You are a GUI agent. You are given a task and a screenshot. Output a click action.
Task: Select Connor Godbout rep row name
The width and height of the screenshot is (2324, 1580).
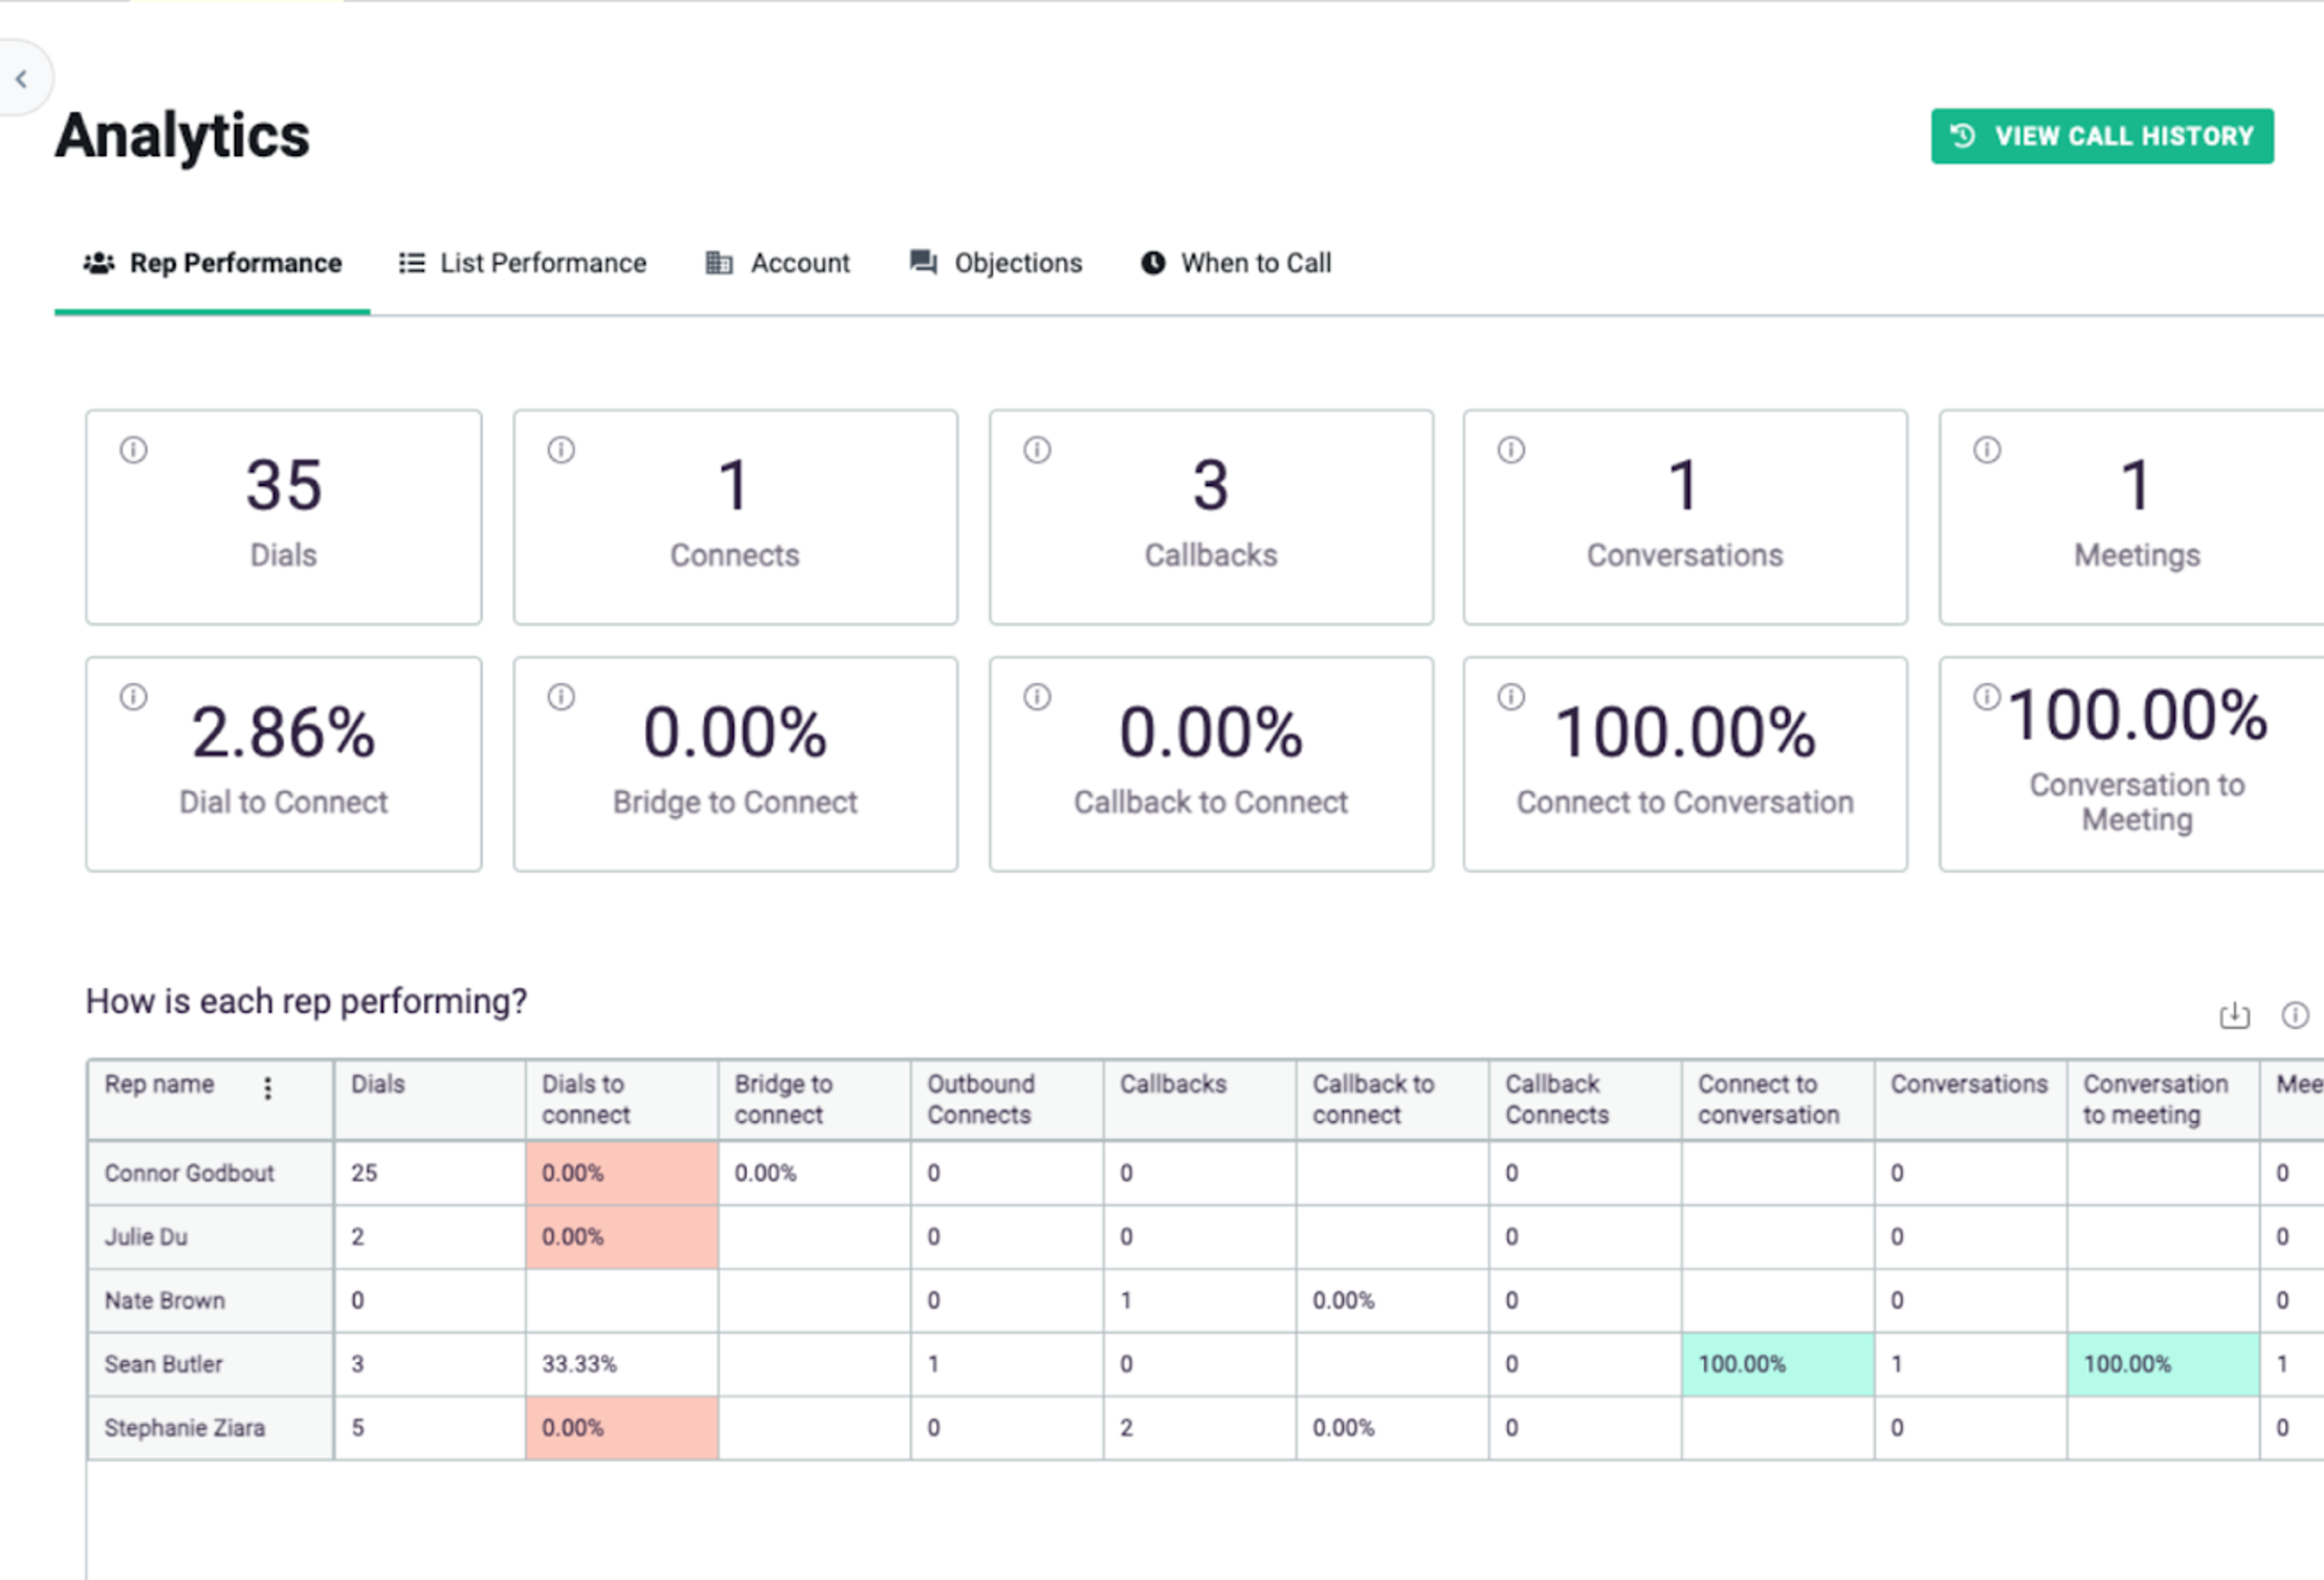pyautogui.click(x=189, y=1173)
